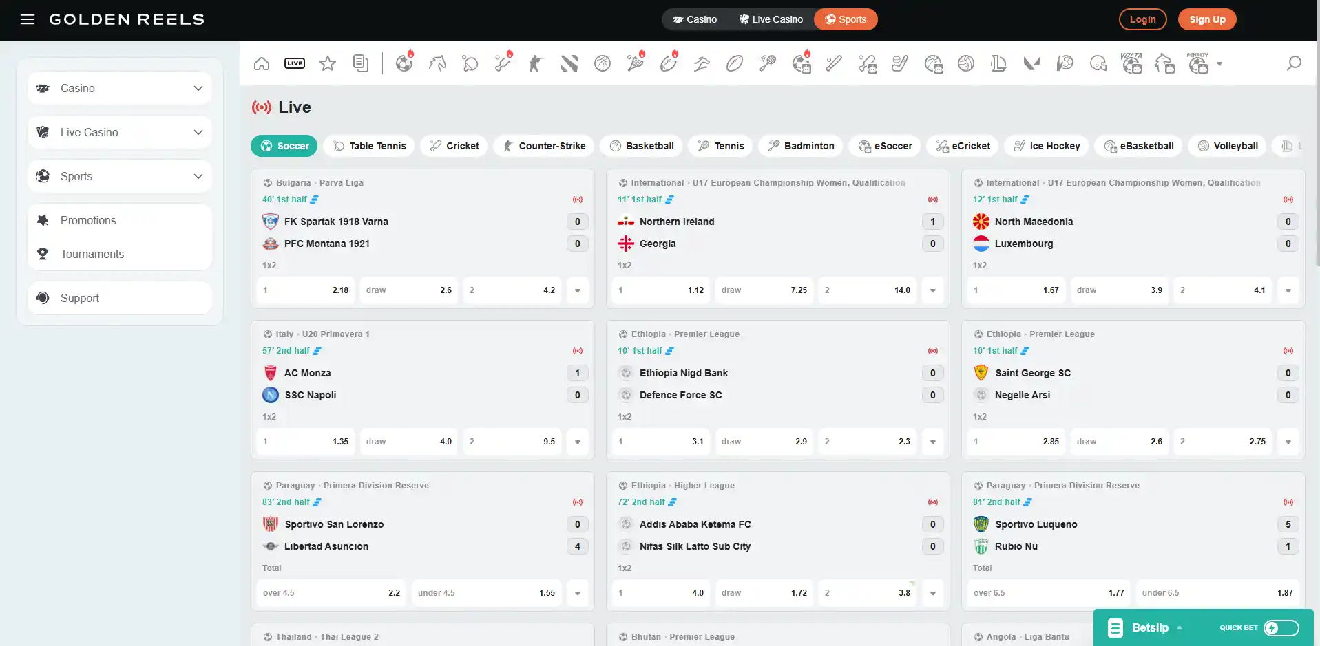Select the eSoccer live filter
Screen dimensions: 1320x646
click(x=884, y=146)
